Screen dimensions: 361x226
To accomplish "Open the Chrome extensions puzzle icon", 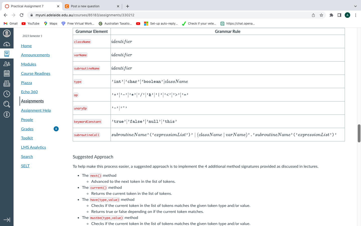I will coord(331,15).
